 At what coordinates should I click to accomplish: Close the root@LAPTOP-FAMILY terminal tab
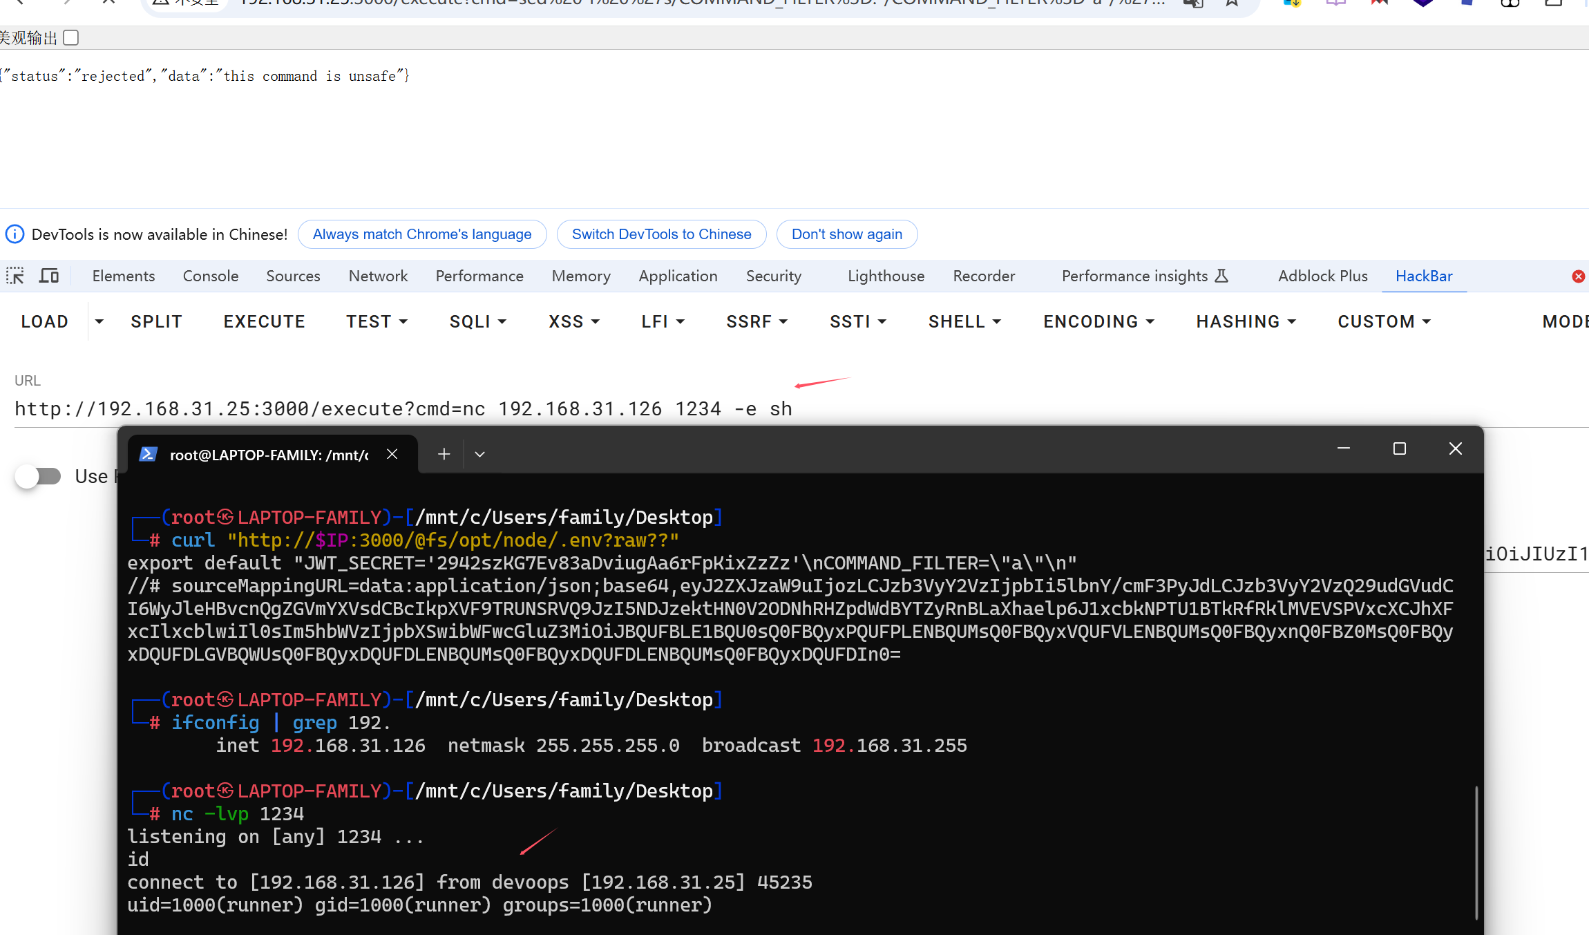pos(392,454)
